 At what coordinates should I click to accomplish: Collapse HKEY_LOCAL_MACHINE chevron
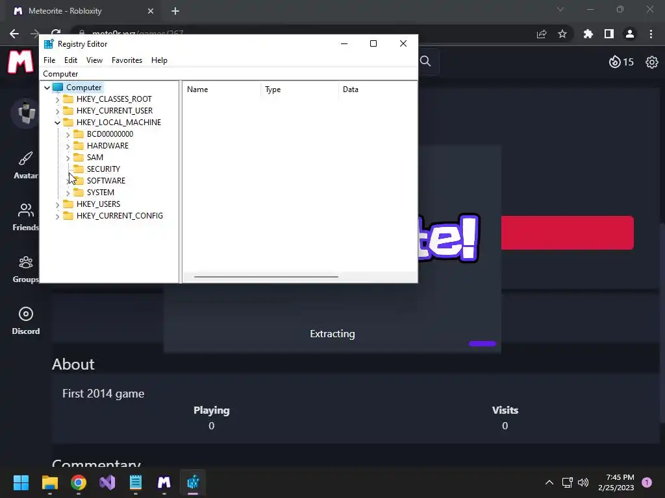[x=58, y=123]
